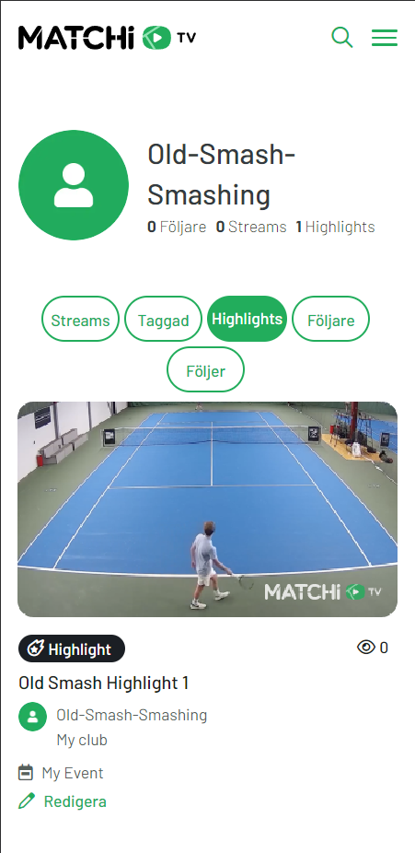This screenshot has width=415, height=853.
Task: Click the large green profile avatar
Action: coord(74,185)
